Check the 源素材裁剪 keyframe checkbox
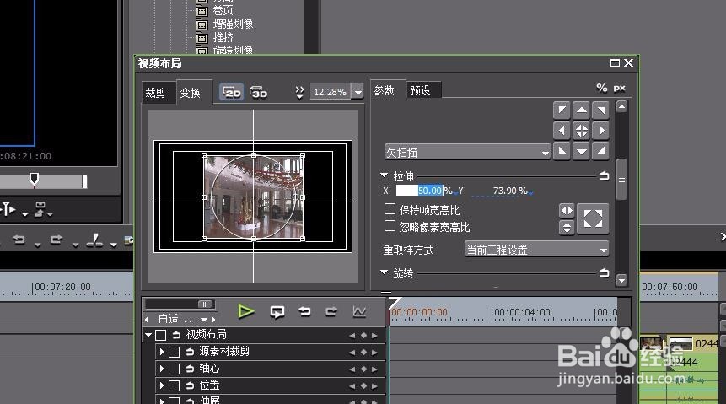This screenshot has height=404, width=726. point(175,352)
